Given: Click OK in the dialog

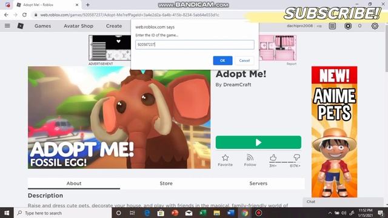Looking at the screenshot, I should [x=222, y=61].
